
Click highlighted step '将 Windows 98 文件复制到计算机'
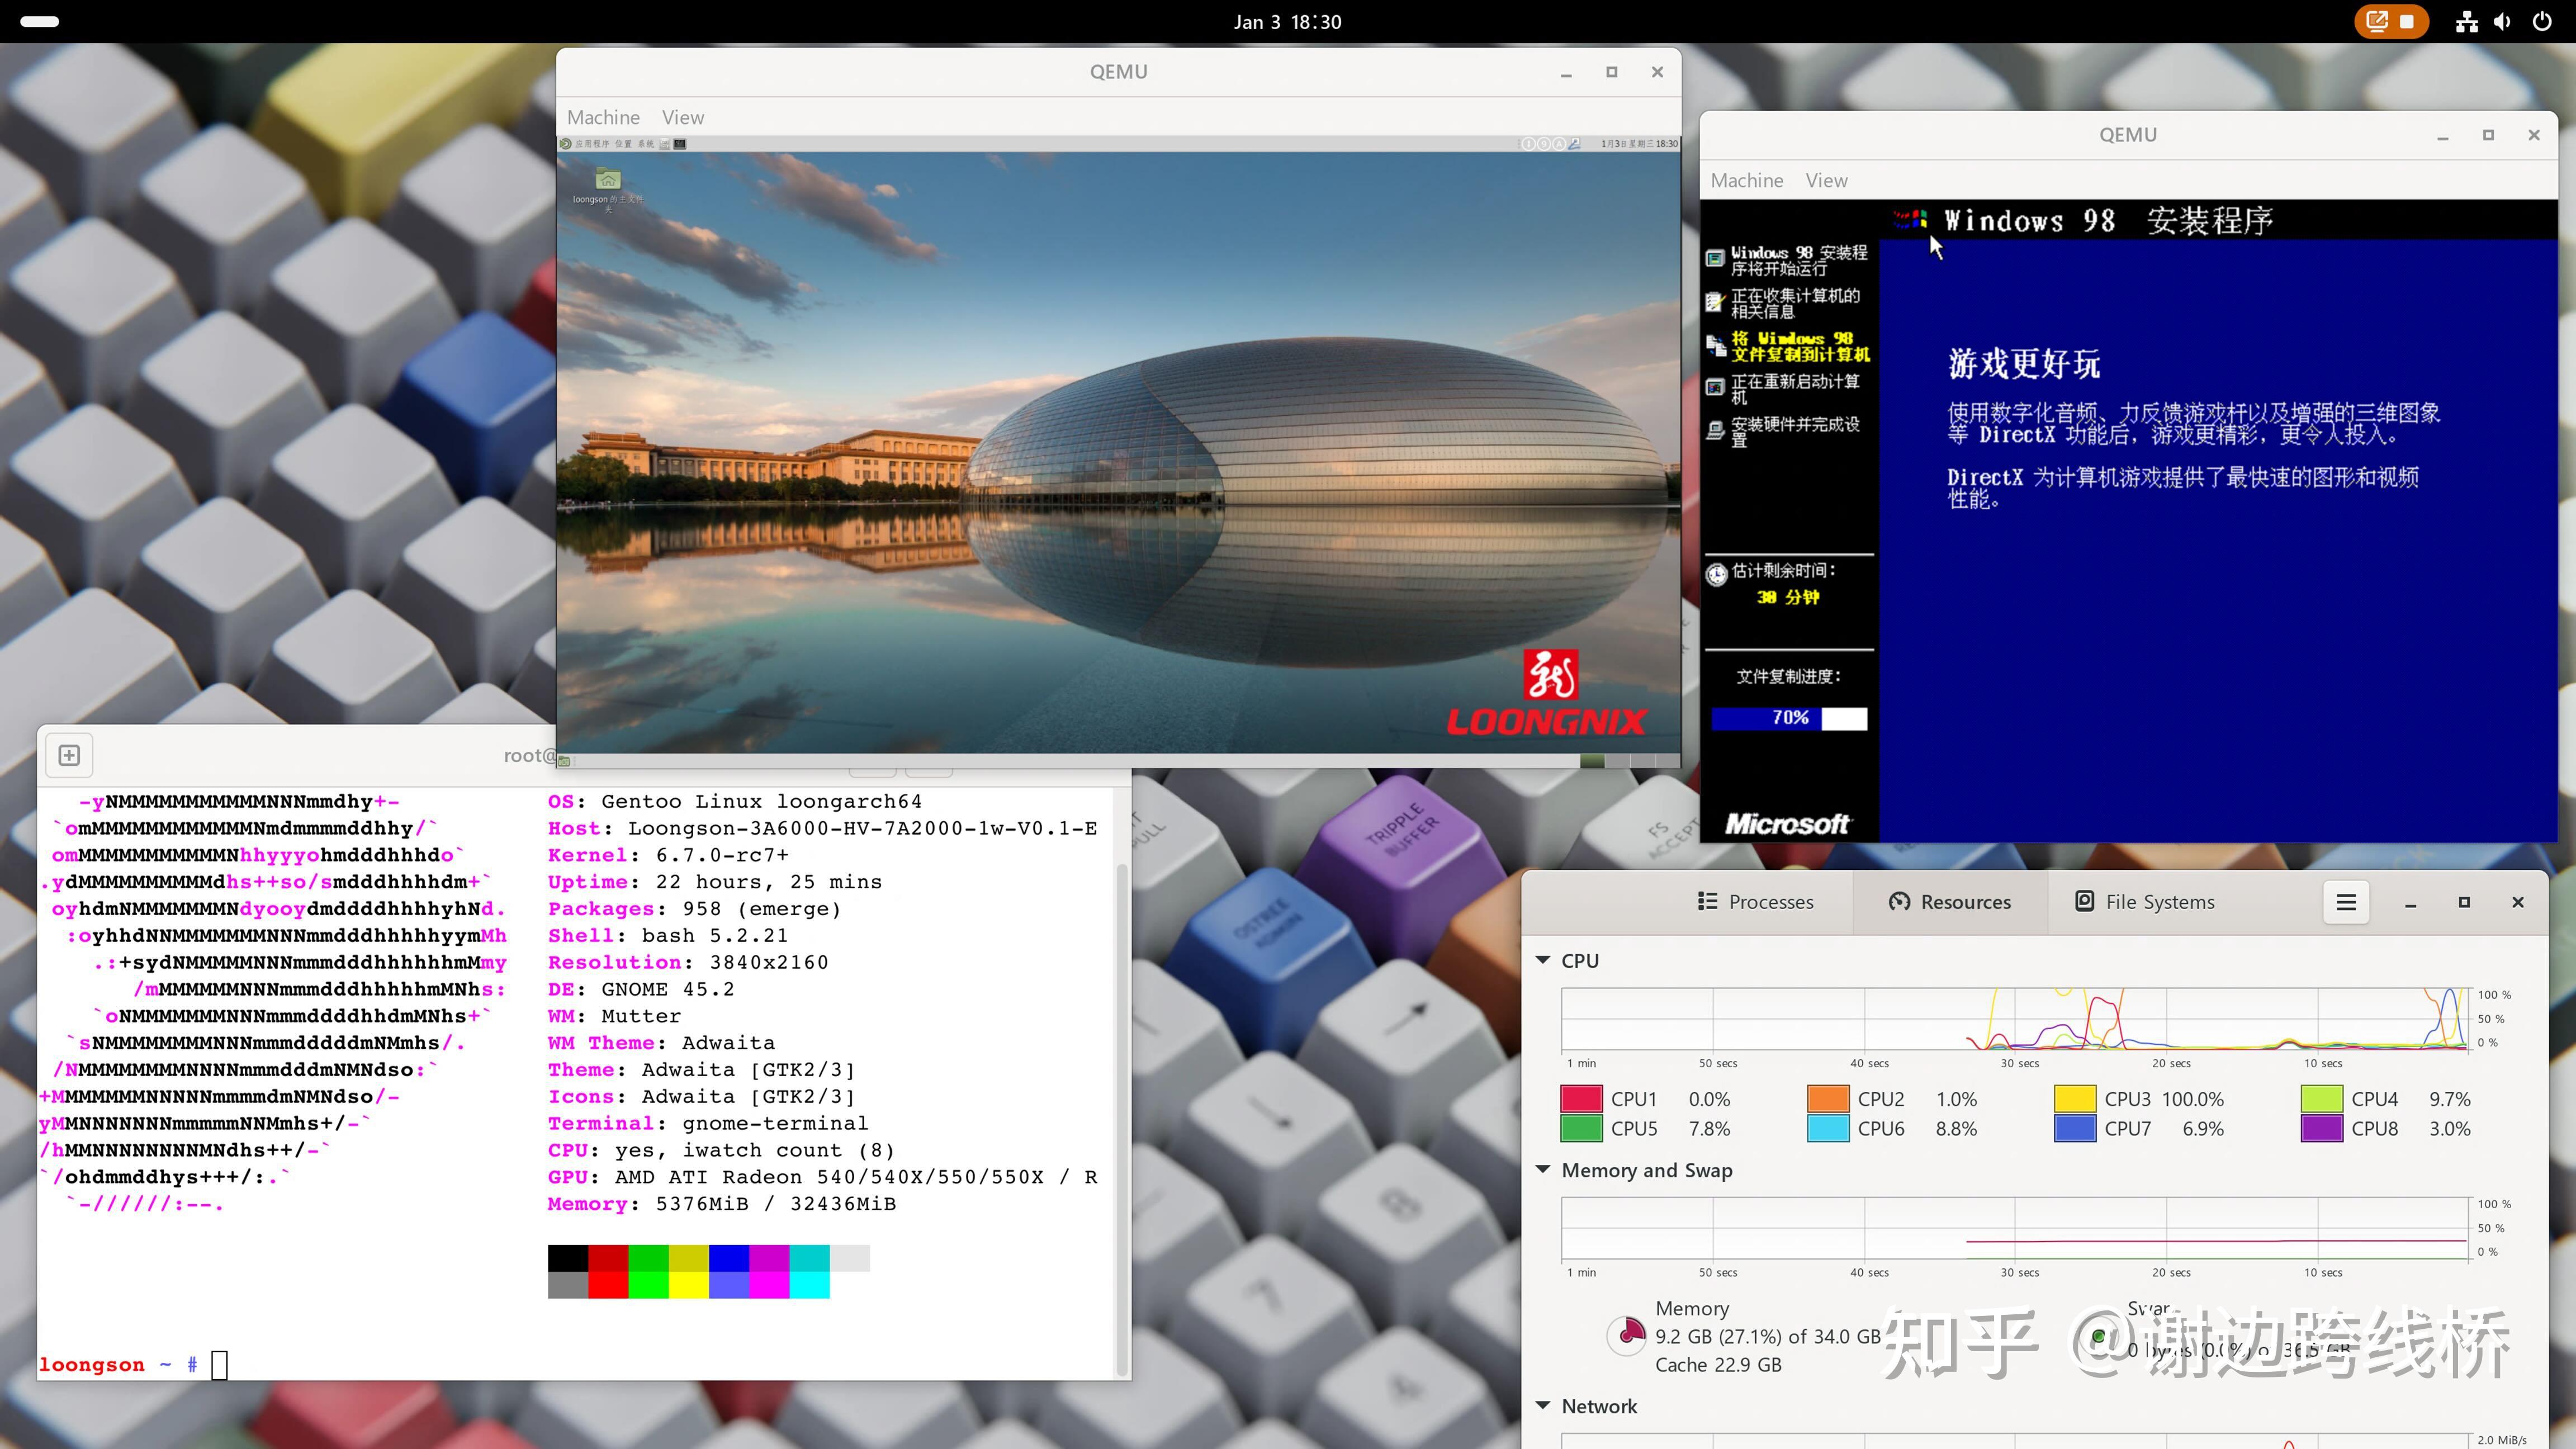tap(1800, 346)
